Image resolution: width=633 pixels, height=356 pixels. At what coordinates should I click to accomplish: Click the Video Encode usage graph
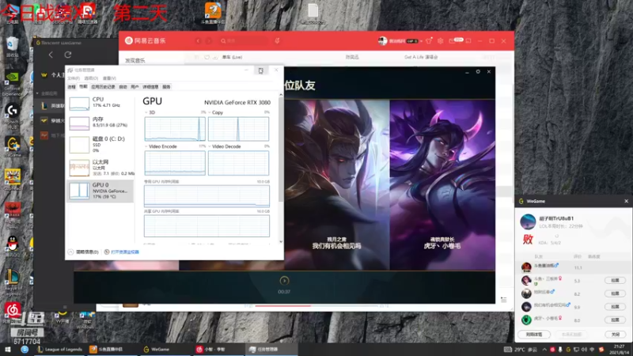175,163
